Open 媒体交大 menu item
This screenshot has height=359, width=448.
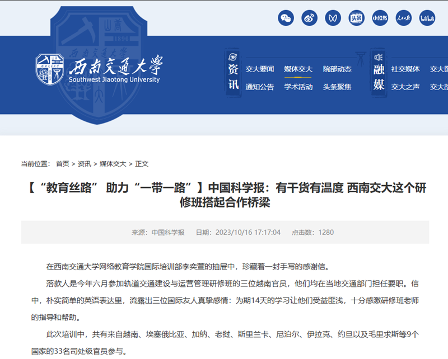[298, 69]
